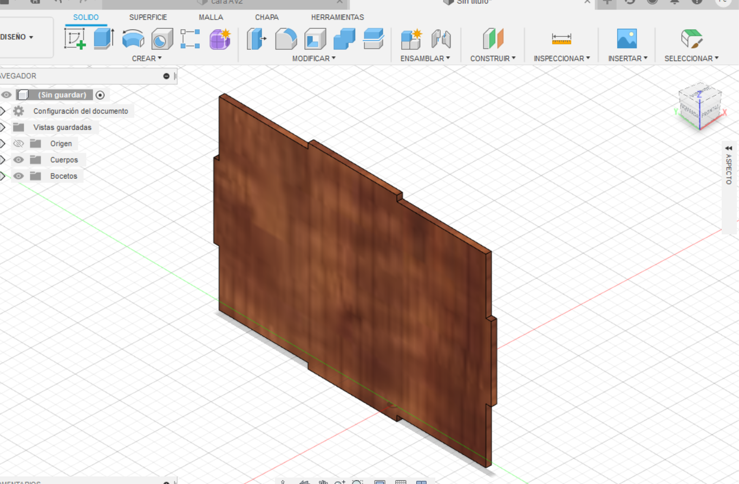
Task: Click the gear icon for Configuración del documento
Action: [x=19, y=111]
